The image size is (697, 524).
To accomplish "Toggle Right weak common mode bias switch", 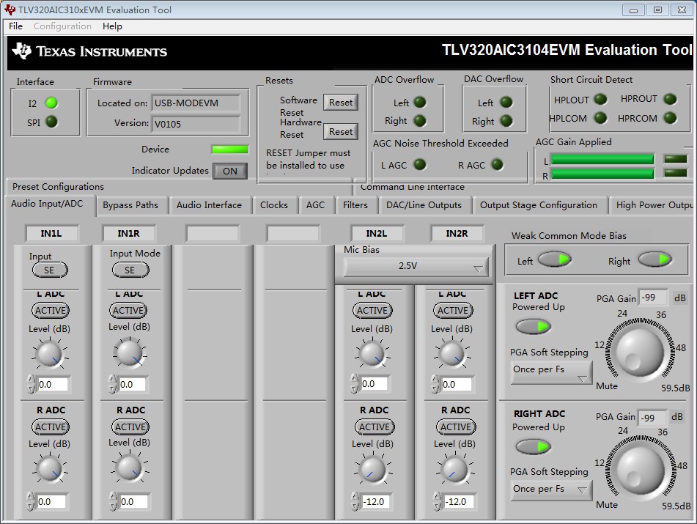I will [654, 259].
